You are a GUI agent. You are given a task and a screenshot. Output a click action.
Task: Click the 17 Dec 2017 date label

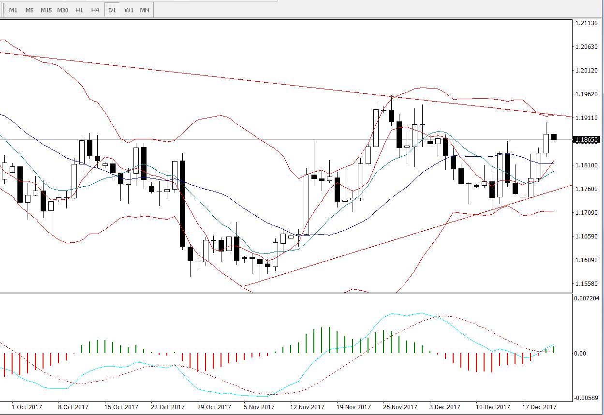point(540,407)
